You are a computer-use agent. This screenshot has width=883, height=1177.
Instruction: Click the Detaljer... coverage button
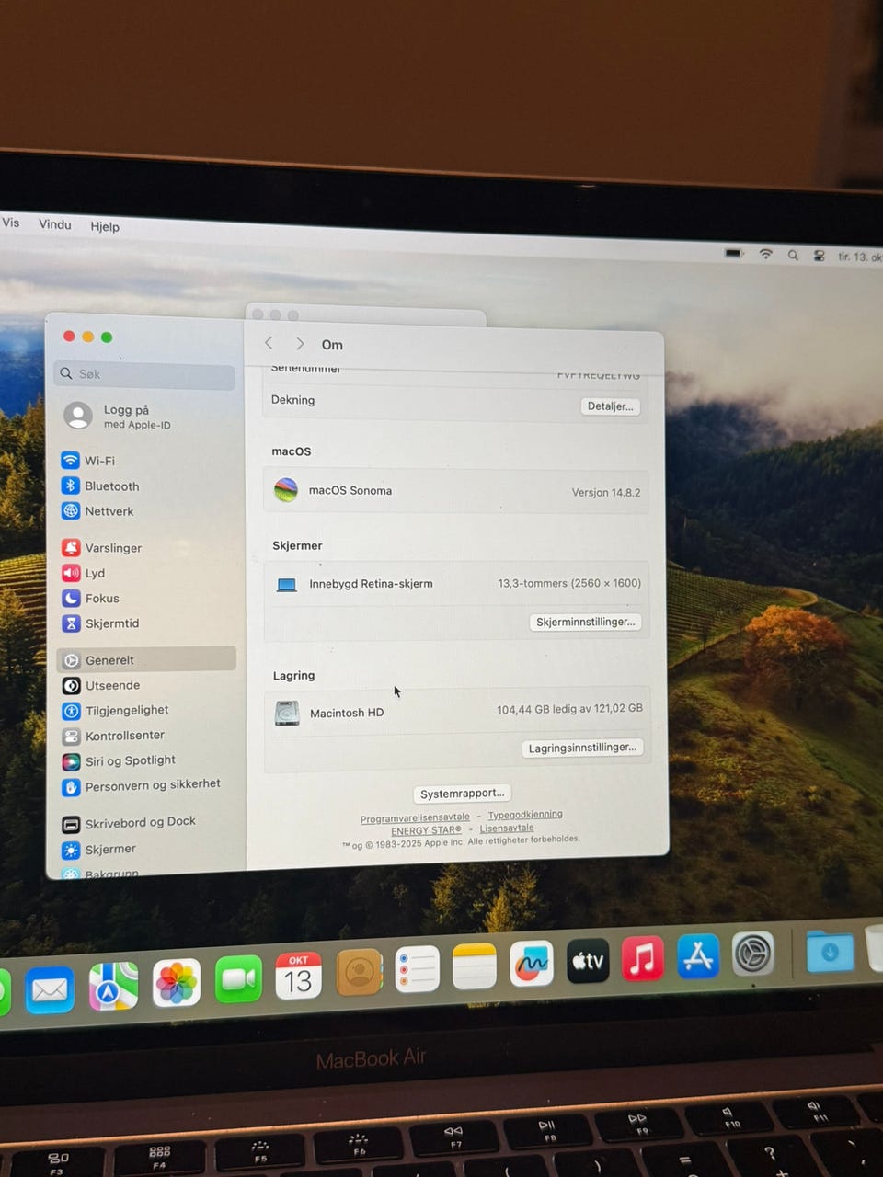coord(611,406)
